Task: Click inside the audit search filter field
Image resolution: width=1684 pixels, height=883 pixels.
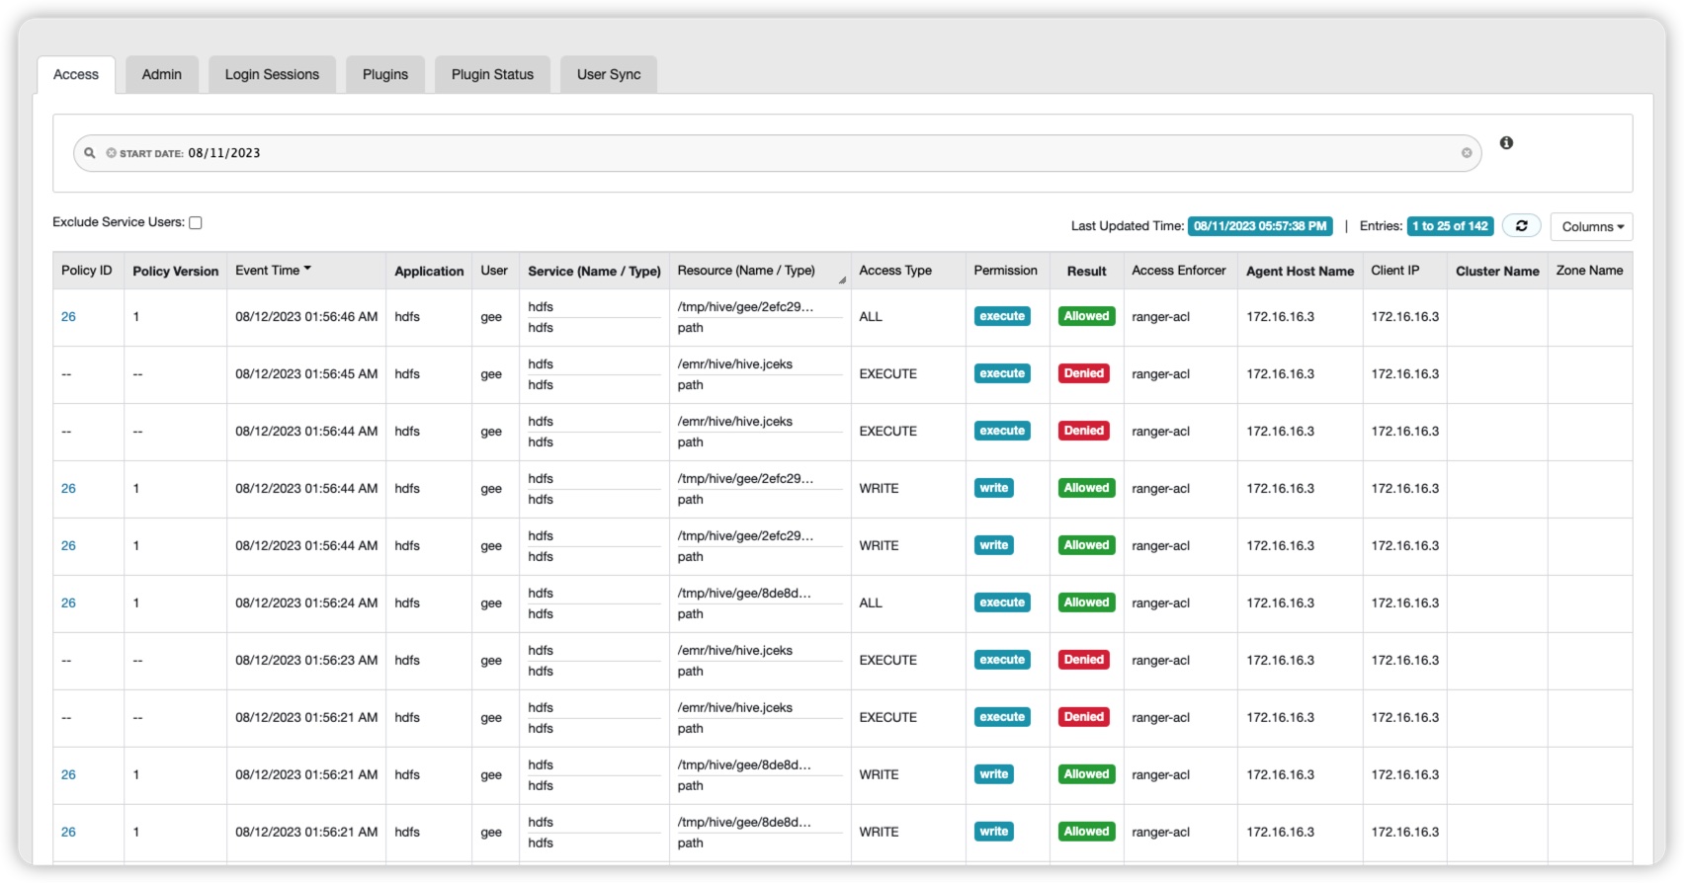Action: pos(791,153)
